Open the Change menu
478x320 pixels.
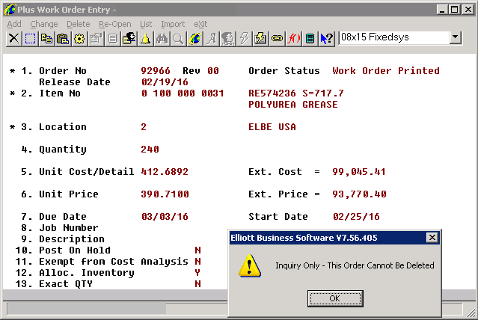pyautogui.click(x=44, y=24)
